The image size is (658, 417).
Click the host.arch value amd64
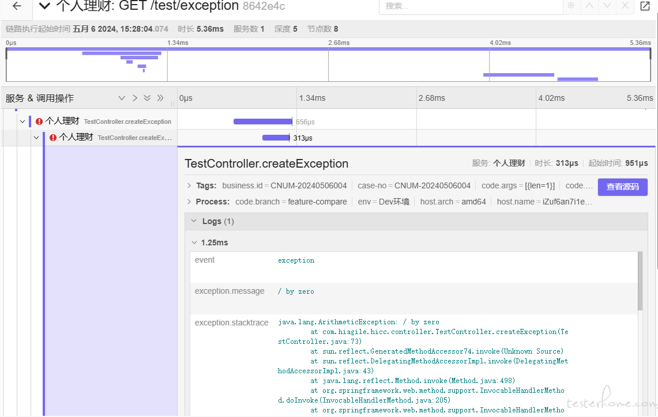tap(474, 202)
